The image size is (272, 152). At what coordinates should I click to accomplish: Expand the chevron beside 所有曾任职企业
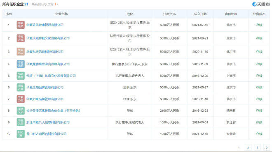pos(57,5)
